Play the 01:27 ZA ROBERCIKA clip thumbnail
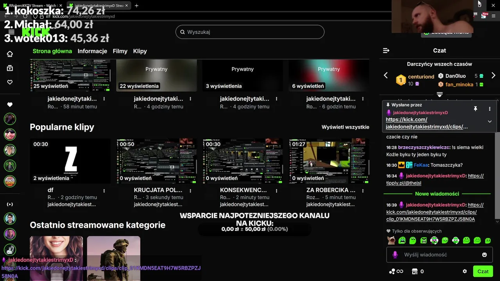The width and height of the screenshot is (500, 281). tap(329, 161)
